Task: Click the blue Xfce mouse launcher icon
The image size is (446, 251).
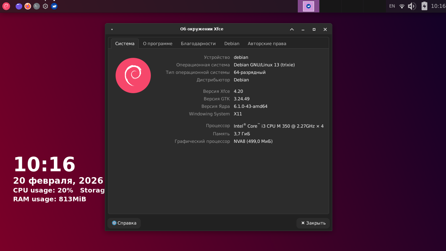Action: [x=54, y=6]
